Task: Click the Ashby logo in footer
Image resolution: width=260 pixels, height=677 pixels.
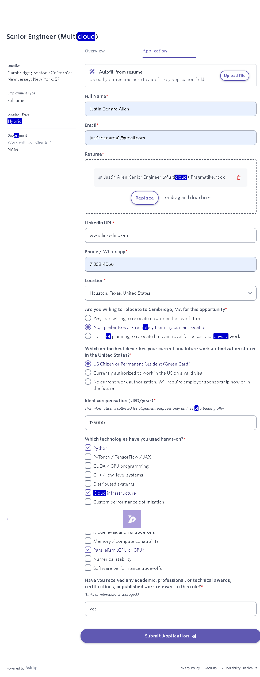Action: 31,668
